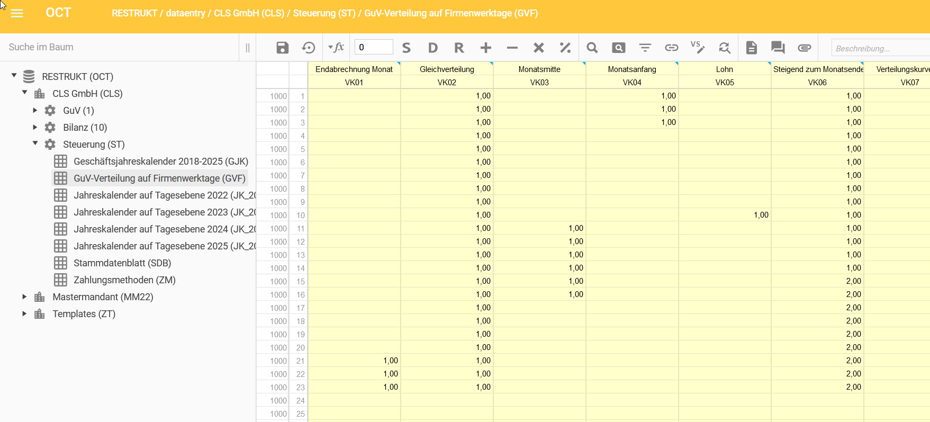This screenshot has width=930, height=422.
Task: Click the sidebar splitter handle
Action: tap(248, 48)
